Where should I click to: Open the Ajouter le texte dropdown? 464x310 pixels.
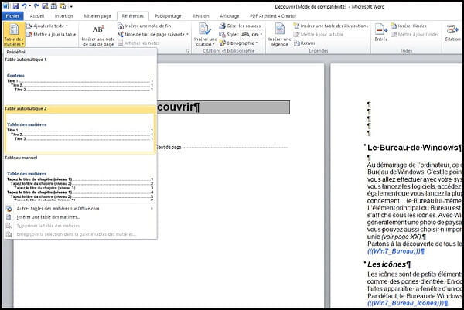(x=47, y=26)
